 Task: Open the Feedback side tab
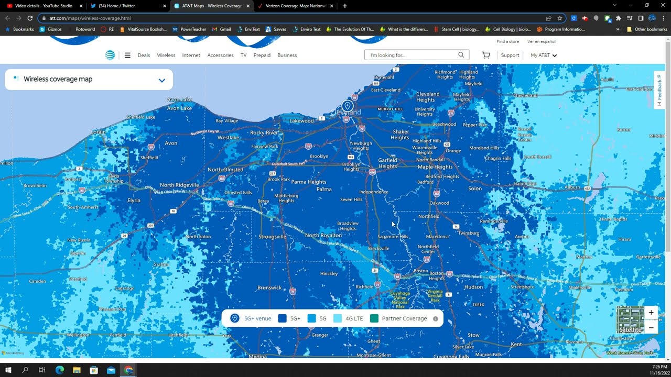click(659, 90)
